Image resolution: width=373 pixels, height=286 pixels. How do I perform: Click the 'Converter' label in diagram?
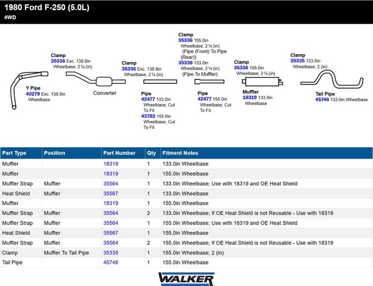(105, 93)
